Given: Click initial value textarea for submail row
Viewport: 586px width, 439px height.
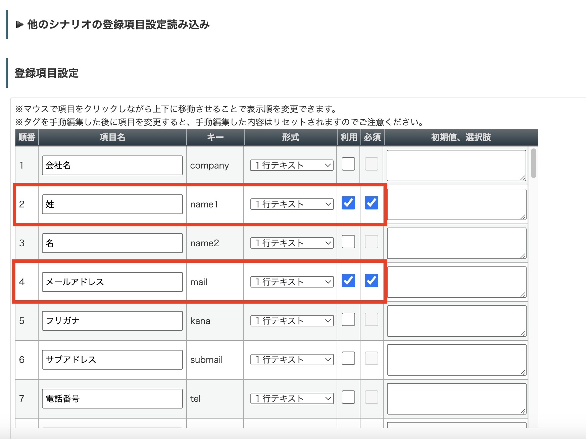Looking at the screenshot, I should point(456,360).
